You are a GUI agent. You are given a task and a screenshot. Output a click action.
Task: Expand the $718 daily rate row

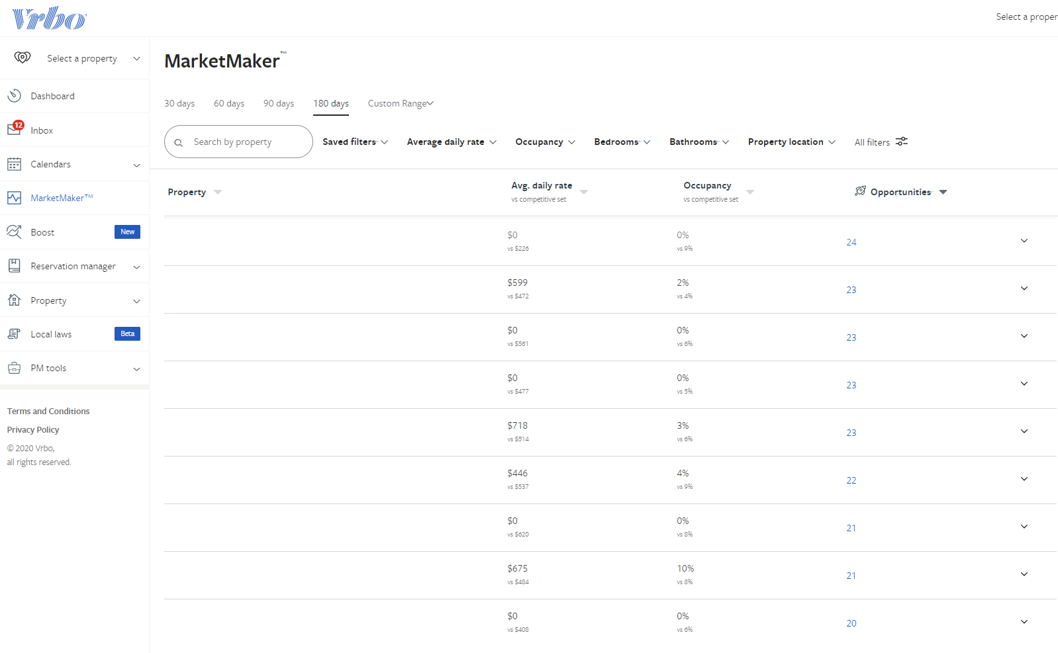coord(1024,431)
